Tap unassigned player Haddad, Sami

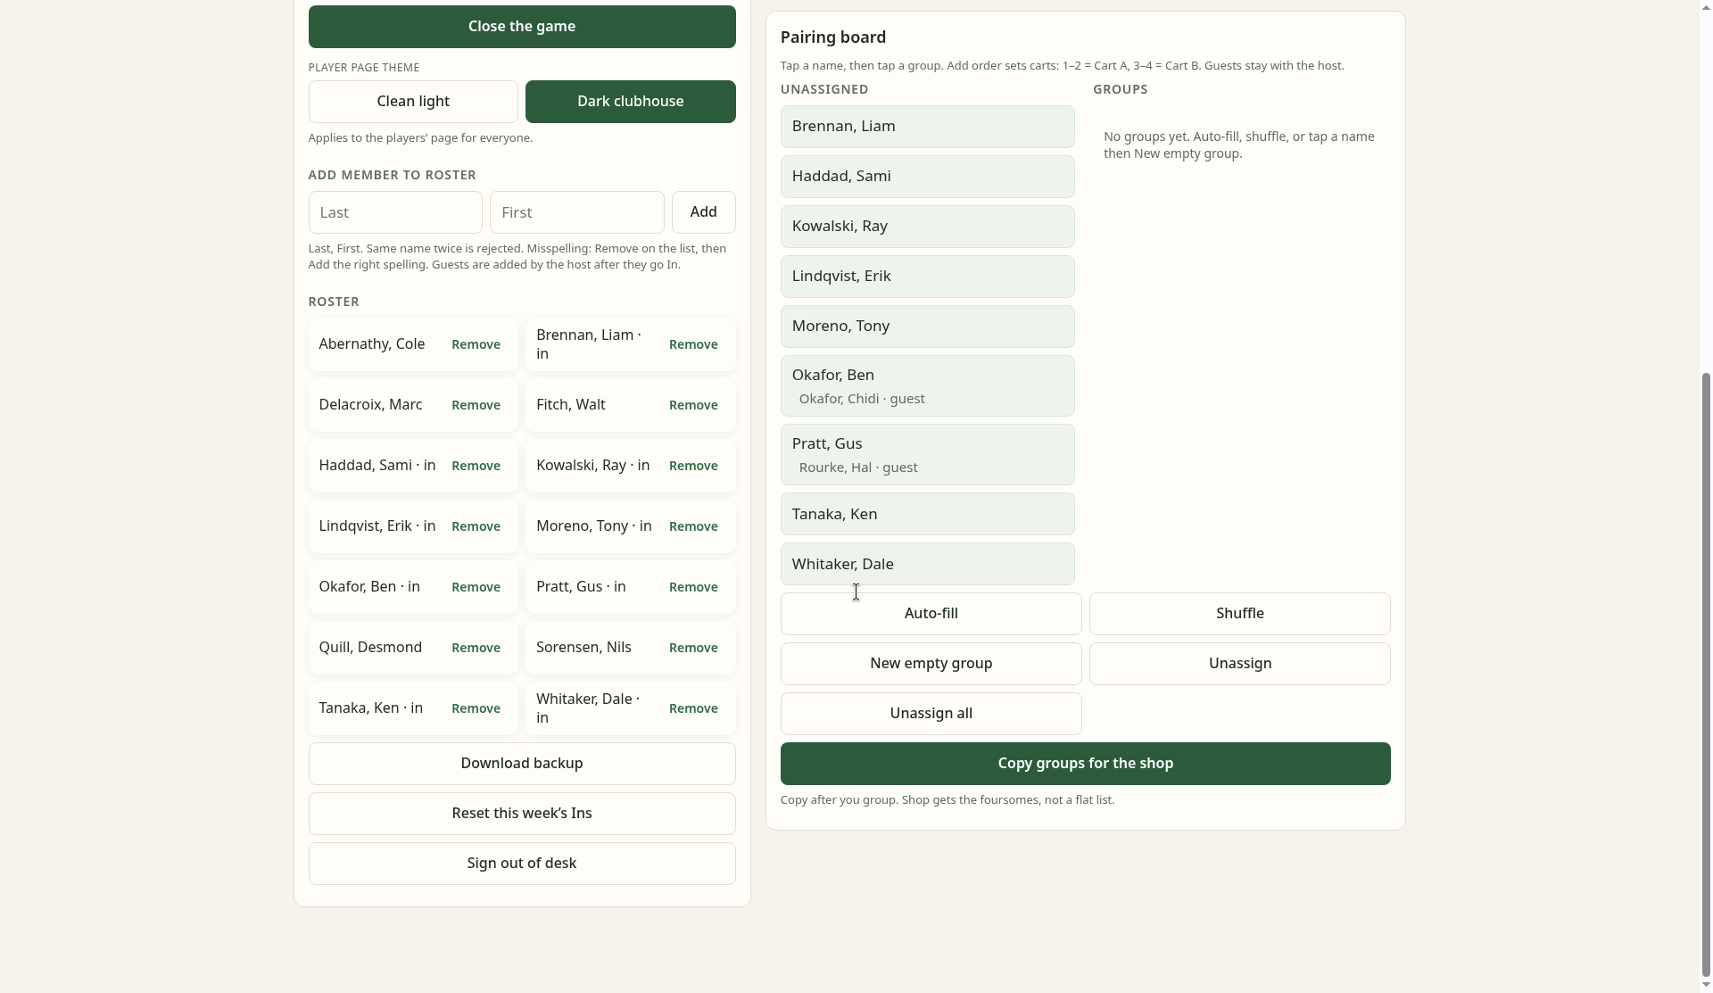pos(928,177)
